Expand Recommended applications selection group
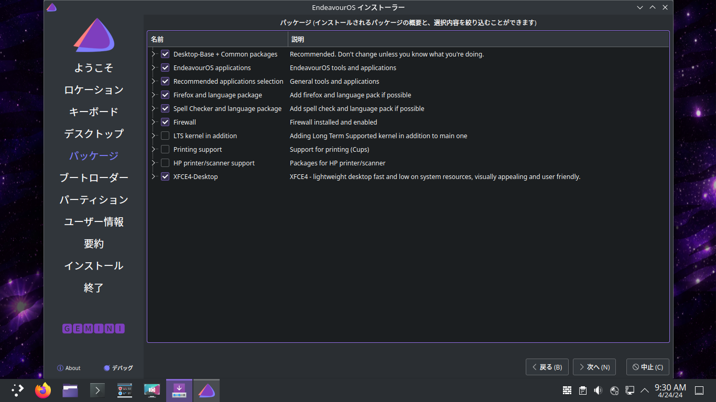 click(x=154, y=81)
